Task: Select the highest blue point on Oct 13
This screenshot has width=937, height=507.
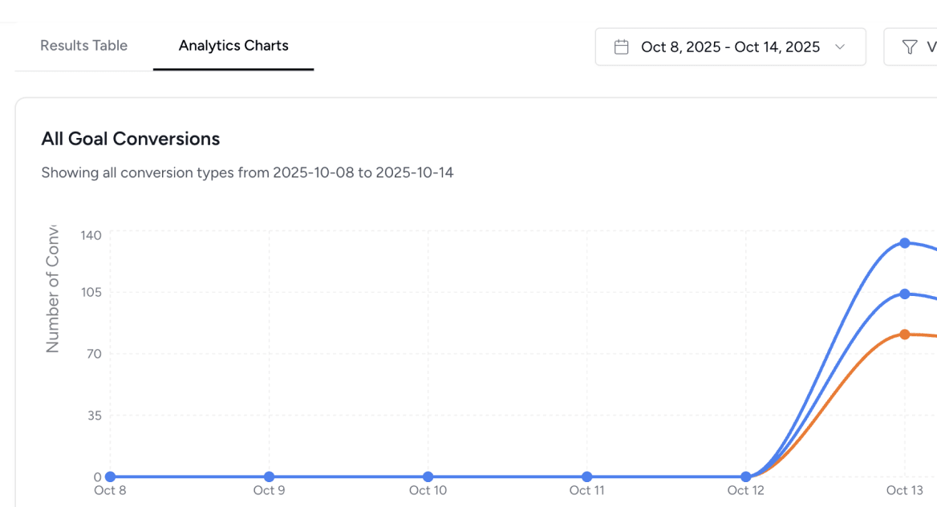Action: pyautogui.click(x=905, y=243)
